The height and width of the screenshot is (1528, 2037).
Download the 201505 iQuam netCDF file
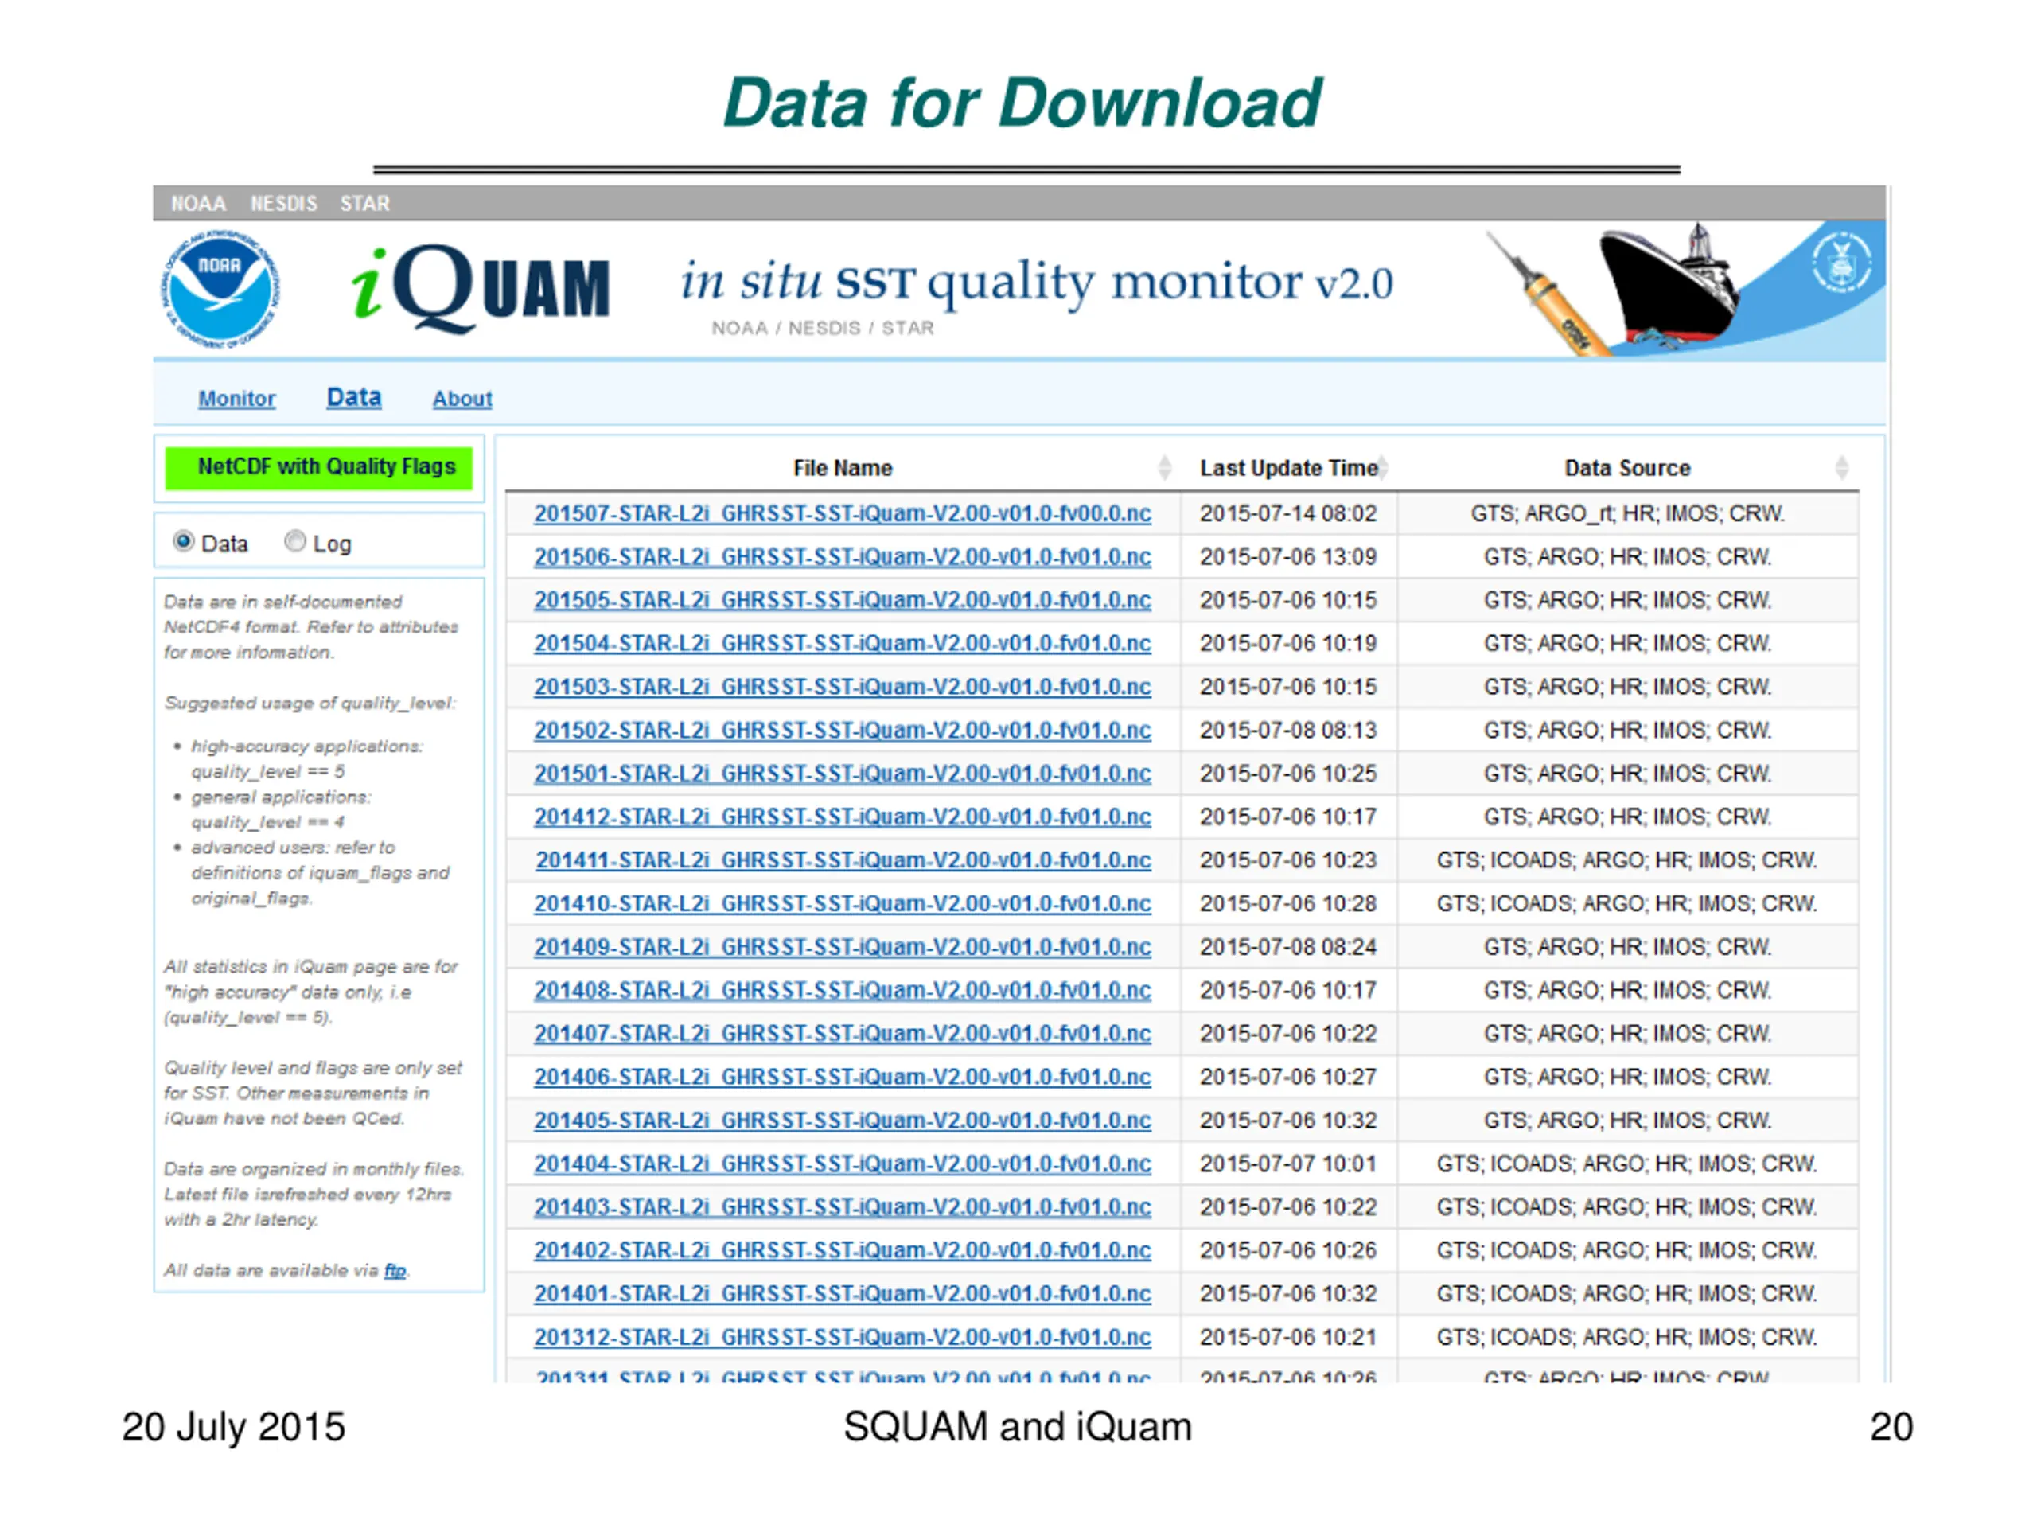coord(843,599)
